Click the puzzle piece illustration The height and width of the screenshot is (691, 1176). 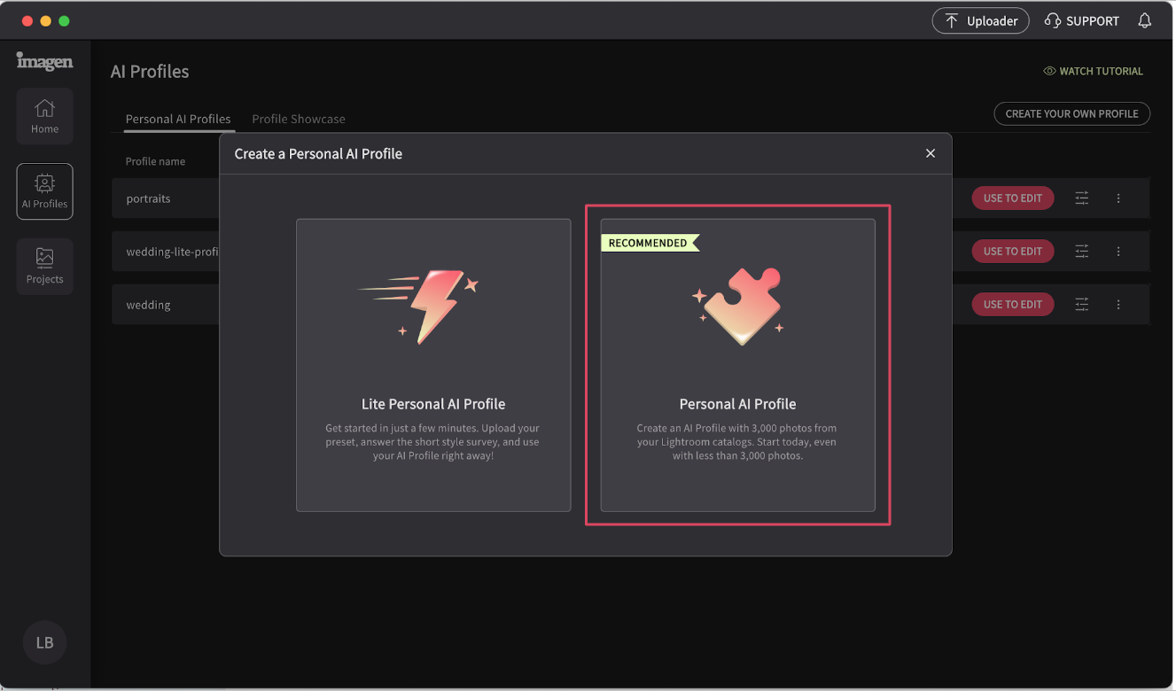738,307
